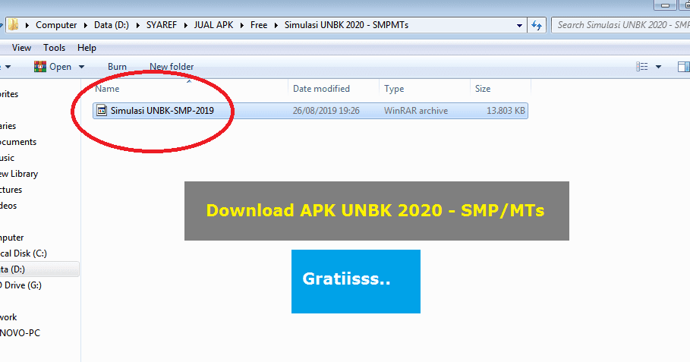Select Network in the navigation pane
This screenshot has height=362, width=690.
coord(8,317)
